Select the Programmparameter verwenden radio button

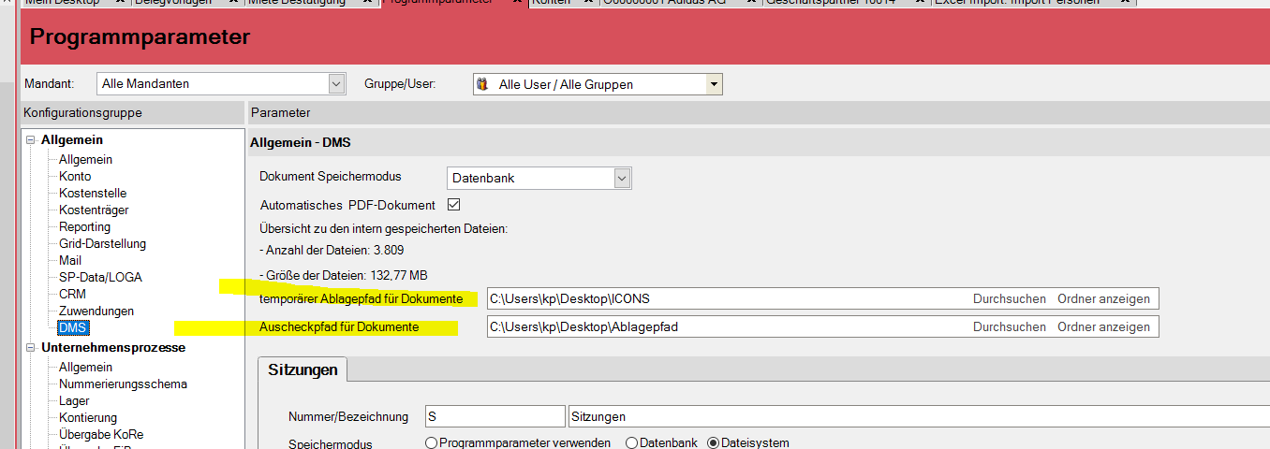[x=432, y=442]
